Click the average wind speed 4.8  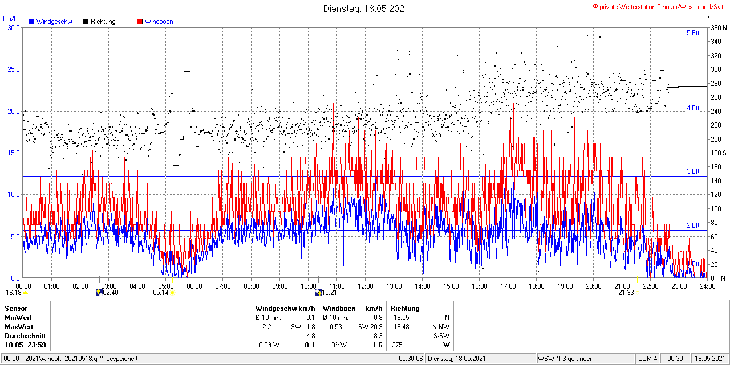coord(311,336)
